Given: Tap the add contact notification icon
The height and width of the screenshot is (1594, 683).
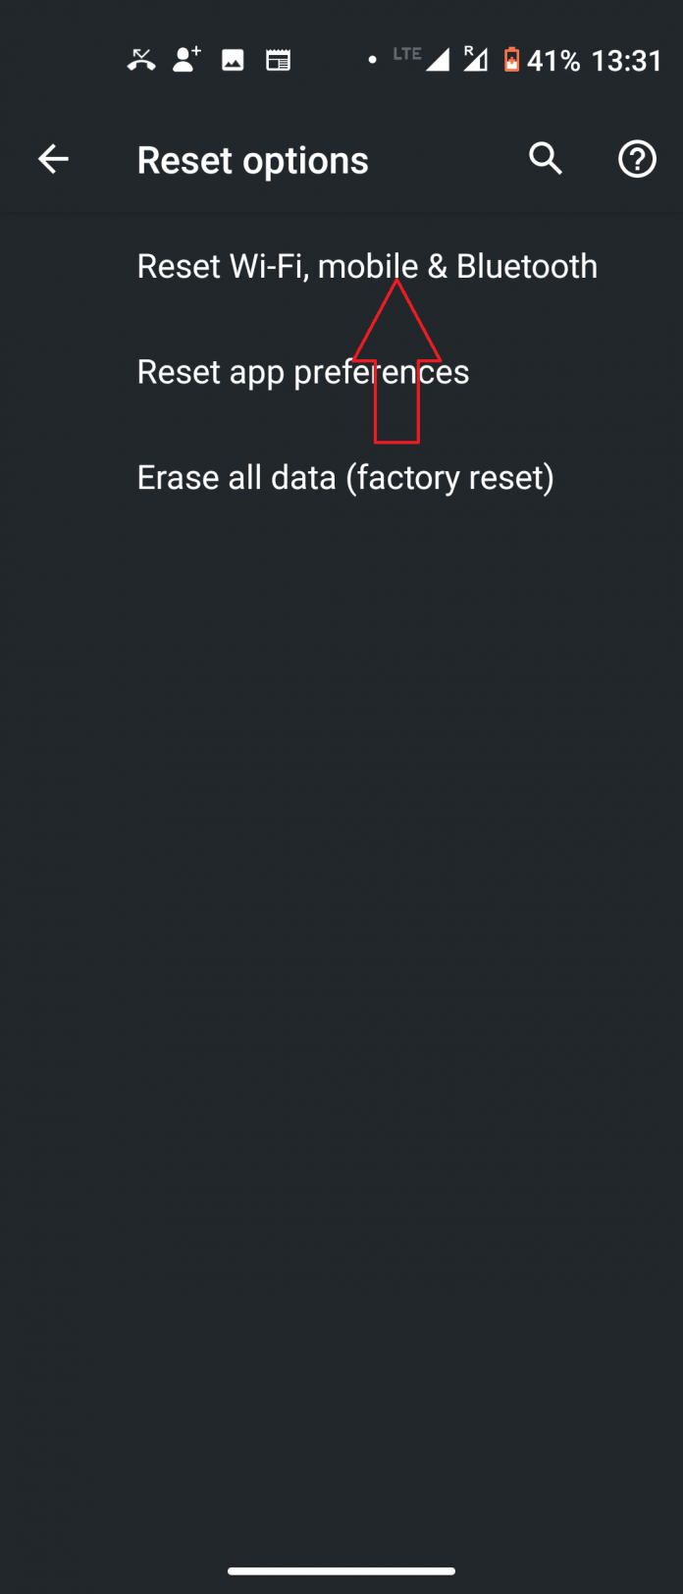Looking at the screenshot, I should [185, 60].
